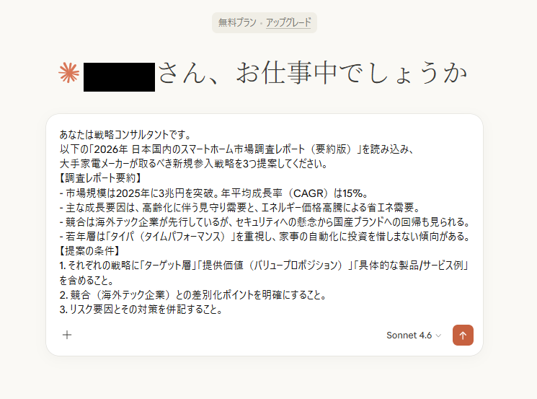Open the Sonnet 4.6 model selector
Screen dimensions: 537x399
pos(414,336)
